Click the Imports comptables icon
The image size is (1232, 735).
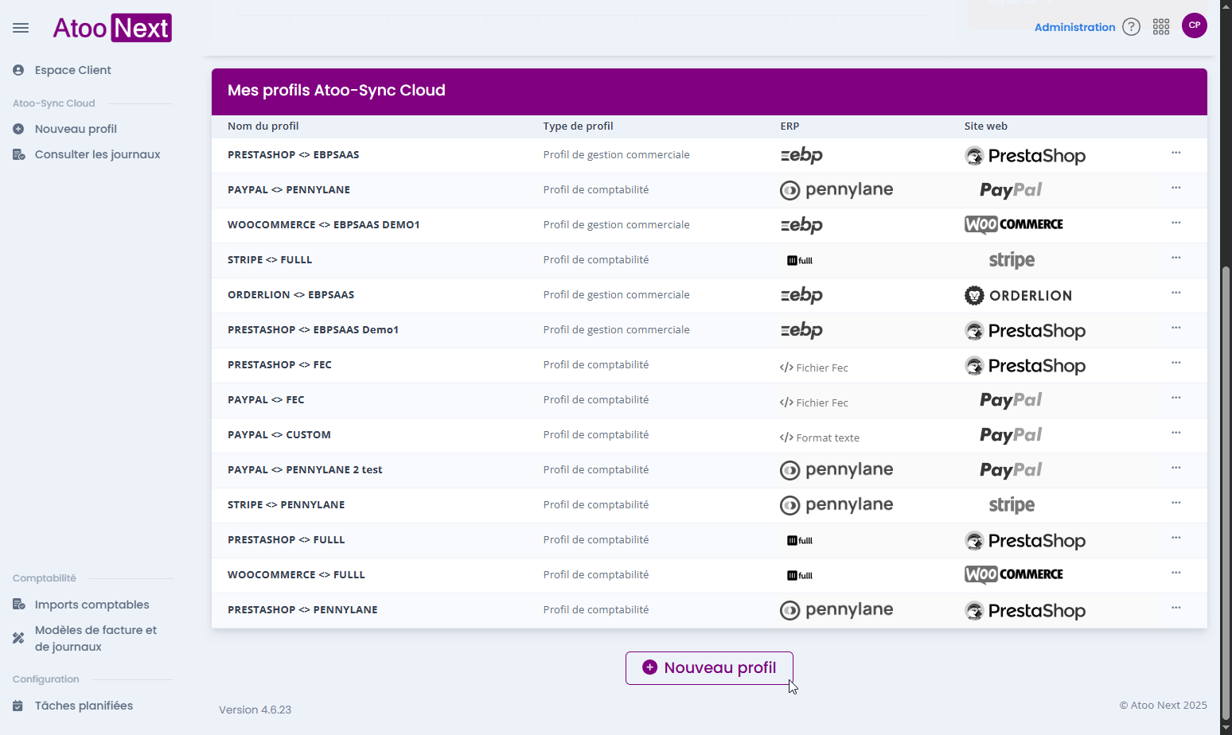click(x=18, y=605)
